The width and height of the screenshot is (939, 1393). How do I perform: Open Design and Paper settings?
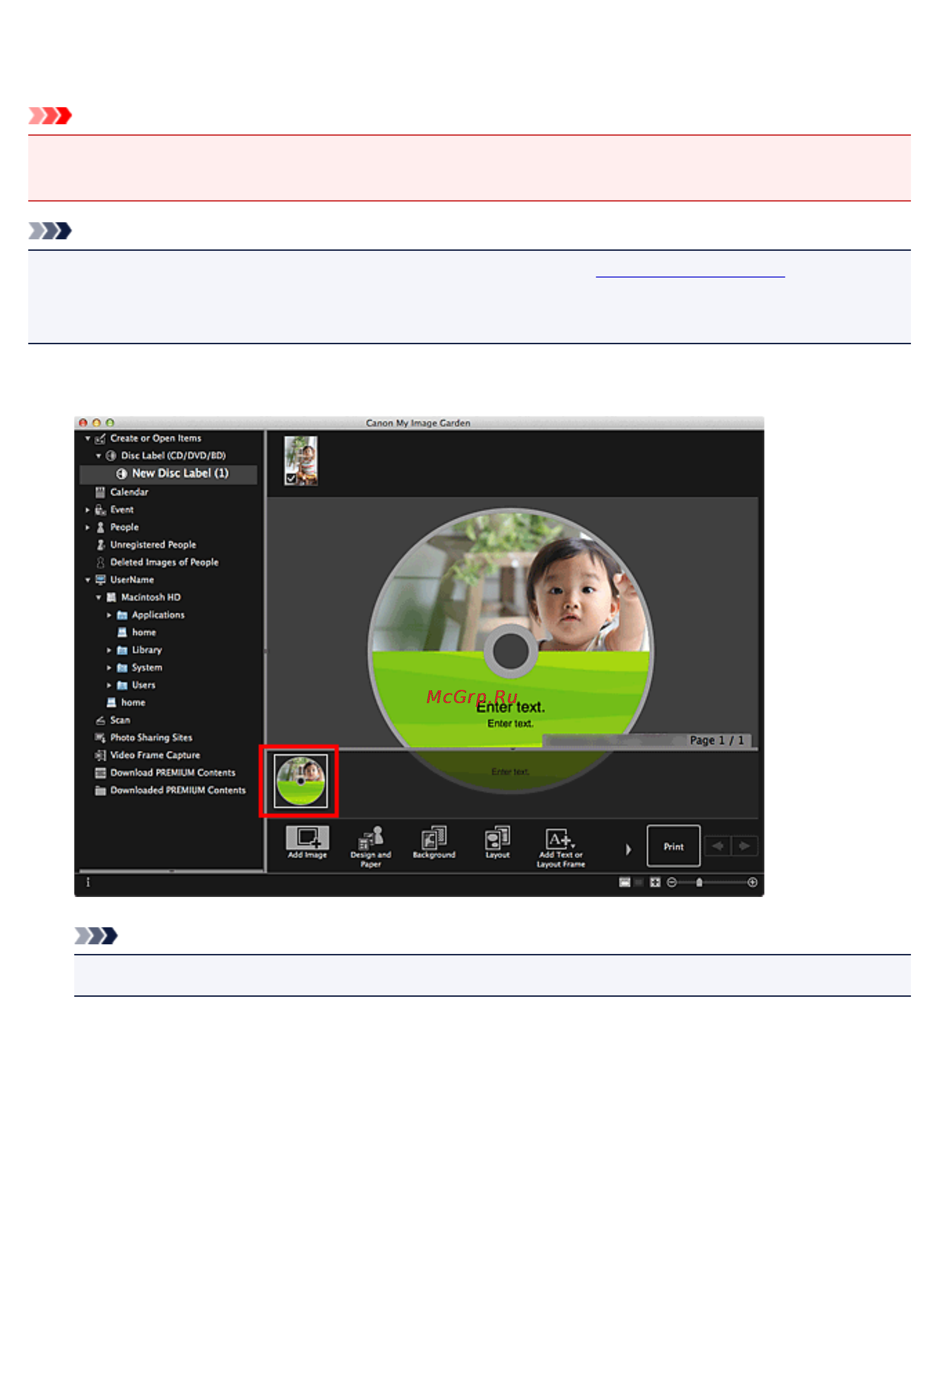point(371,846)
